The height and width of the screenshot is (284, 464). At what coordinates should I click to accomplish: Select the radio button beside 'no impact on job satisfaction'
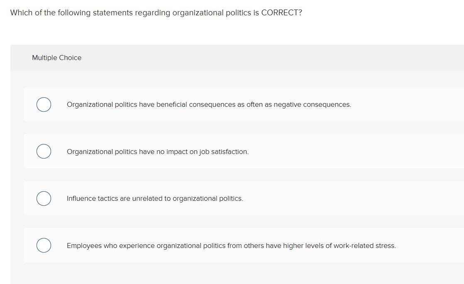click(44, 151)
